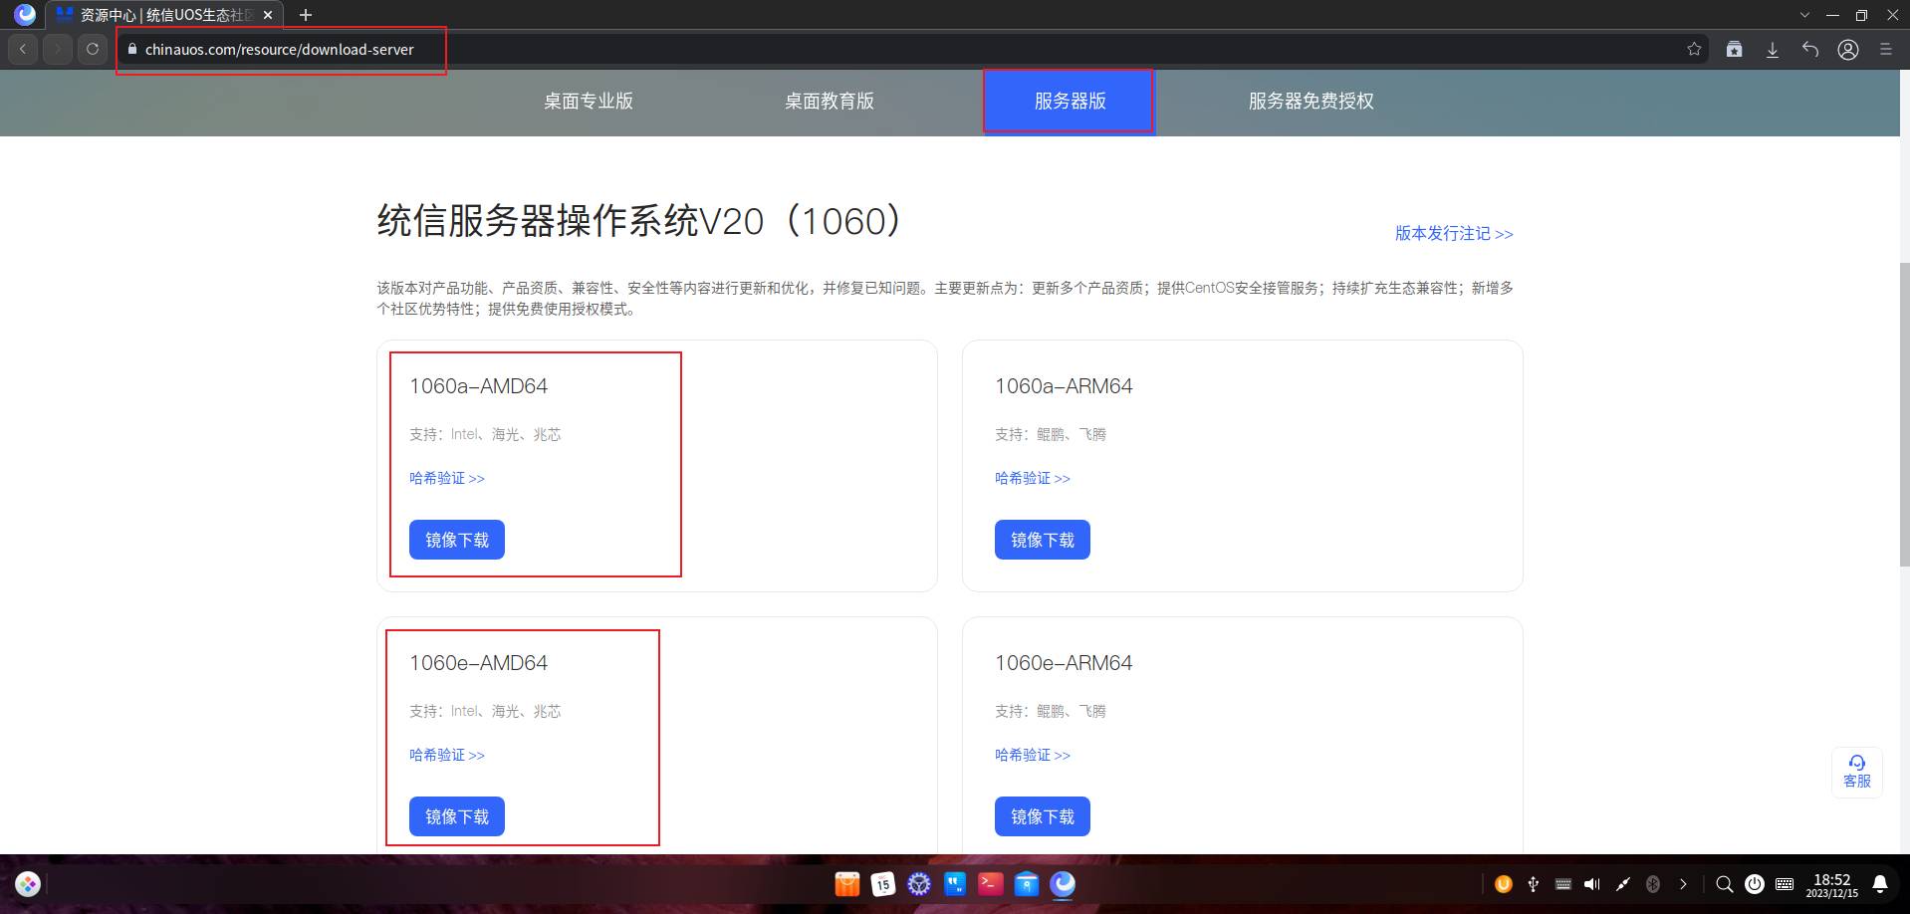The width and height of the screenshot is (1910, 914).
Task: Open 哈希验证 link for 1060e-ARM64
Action: click(1032, 755)
